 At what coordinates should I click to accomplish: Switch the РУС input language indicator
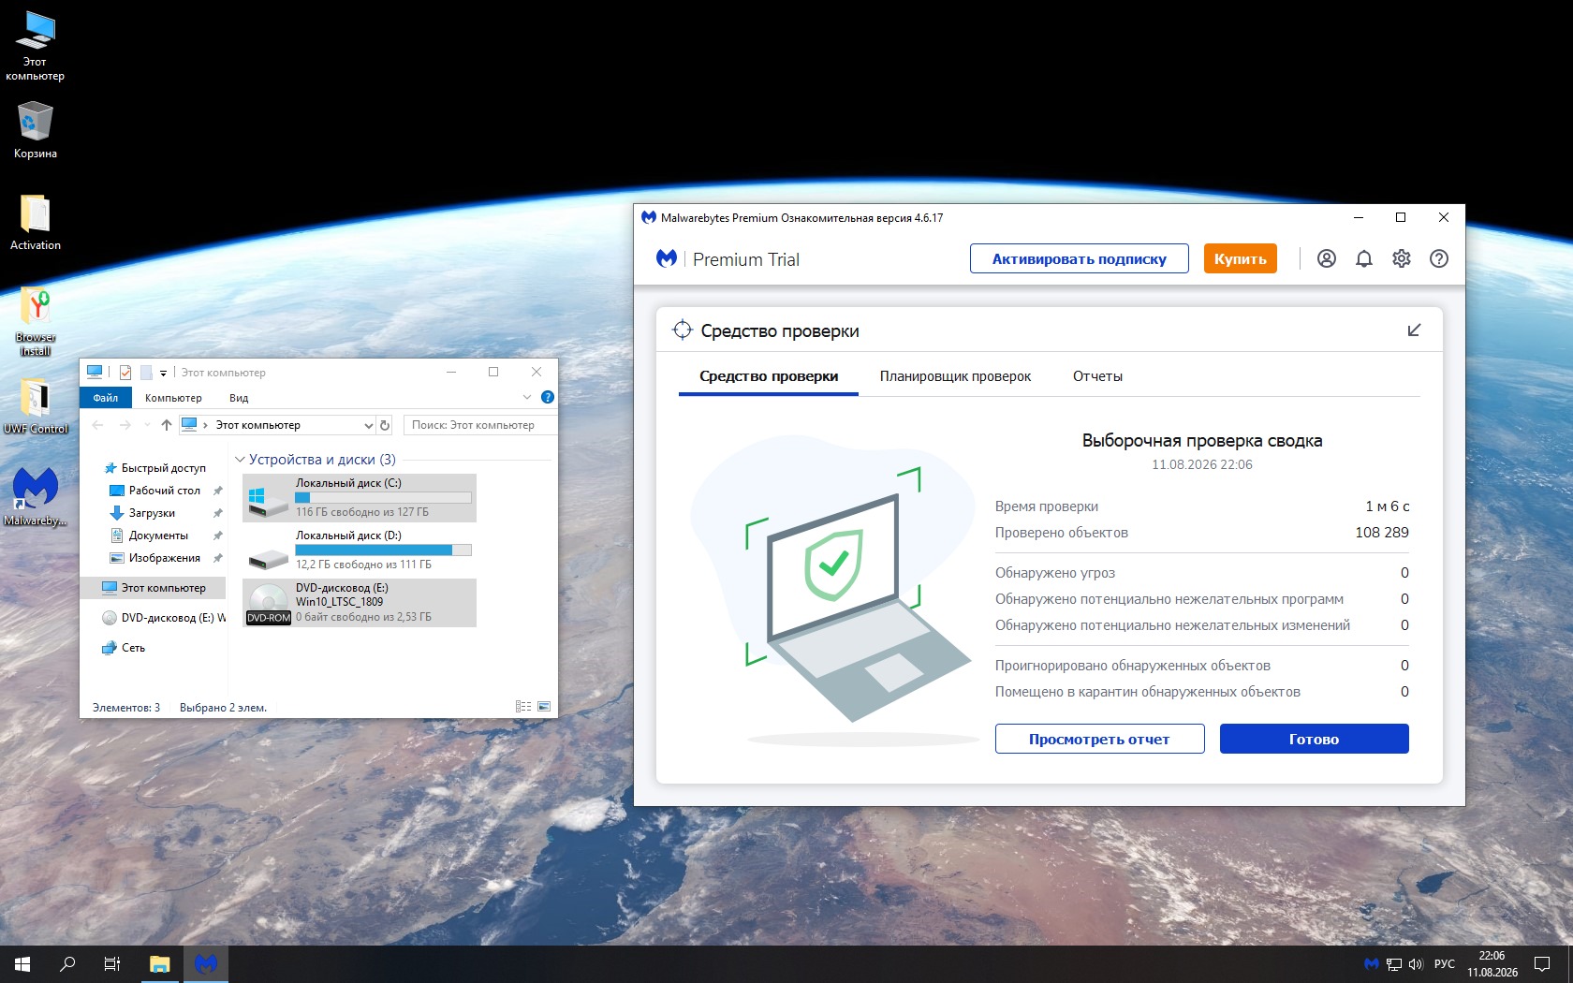pyautogui.click(x=1445, y=964)
